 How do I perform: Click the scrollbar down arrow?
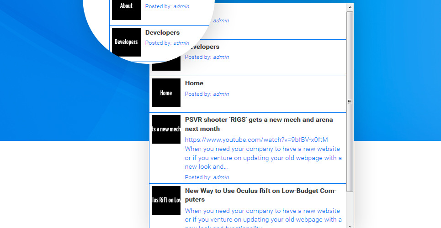pyautogui.click(x=350, y=225)
